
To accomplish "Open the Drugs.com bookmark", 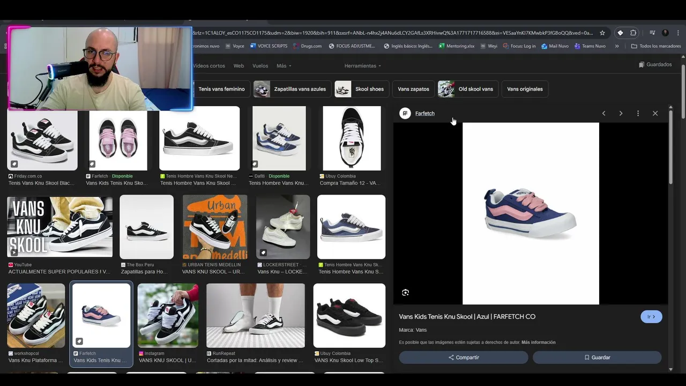I will pos(307,46).
